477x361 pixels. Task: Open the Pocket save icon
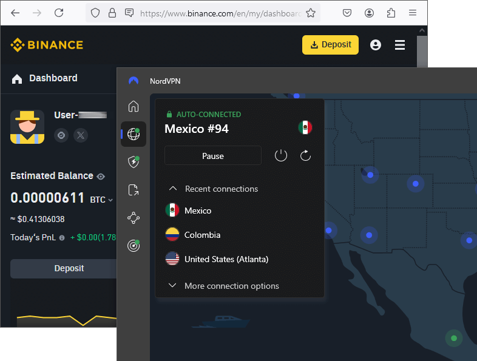coord(347,13)
